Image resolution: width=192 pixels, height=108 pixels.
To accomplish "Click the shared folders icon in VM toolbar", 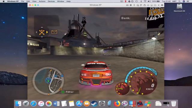I will [x=155, y=5].
